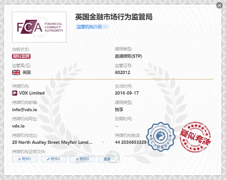Click the 英国 country label
Viewport: 226px width, 180px height.
[27, 72]
